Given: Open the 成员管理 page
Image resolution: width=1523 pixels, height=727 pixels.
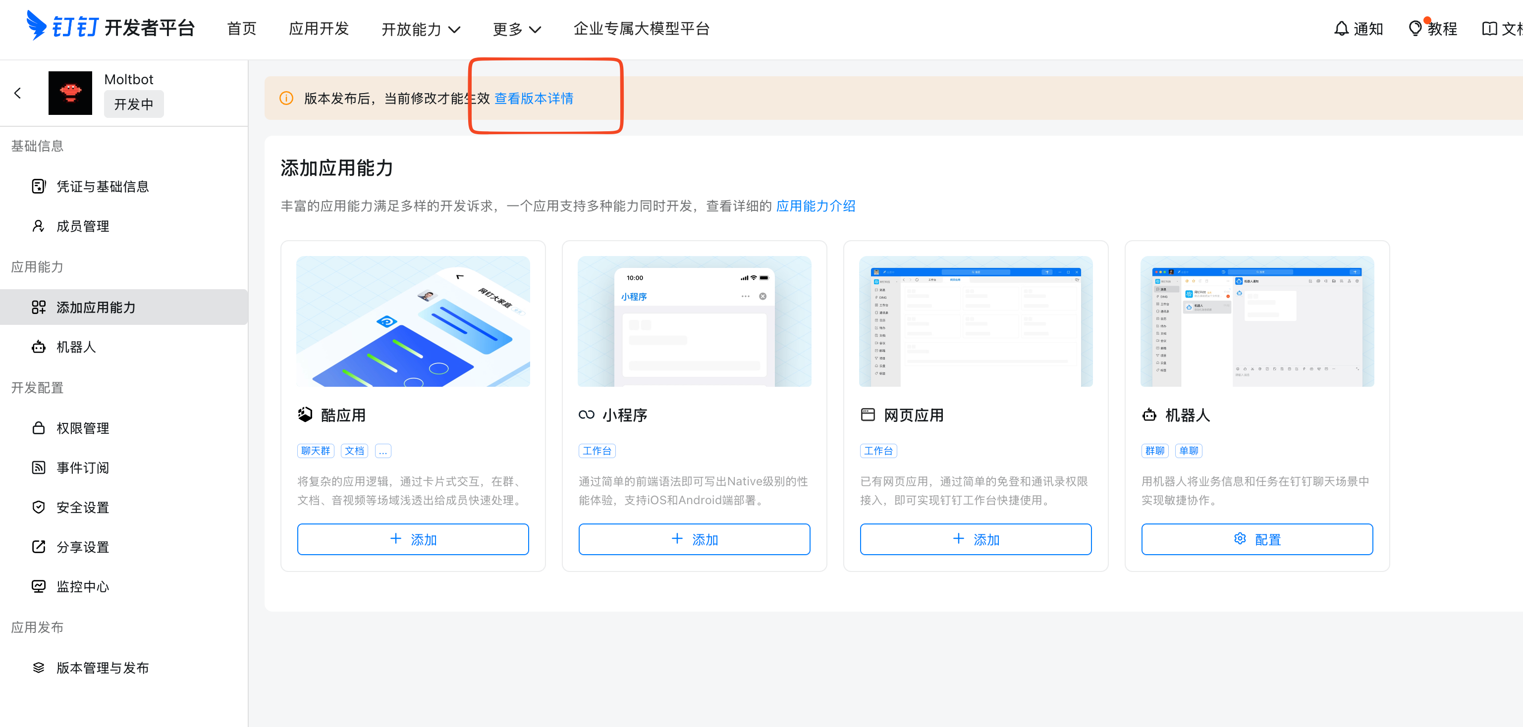Looking at the screenshot, I should tap(82, 226).
